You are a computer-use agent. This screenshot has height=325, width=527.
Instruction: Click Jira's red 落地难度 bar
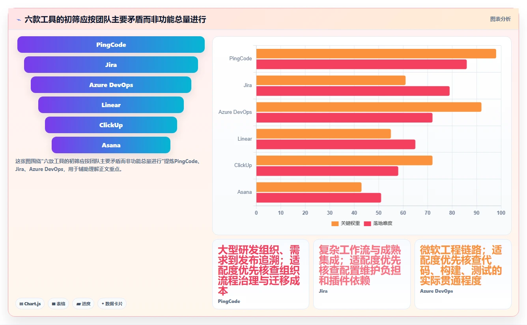coord(353,91)
